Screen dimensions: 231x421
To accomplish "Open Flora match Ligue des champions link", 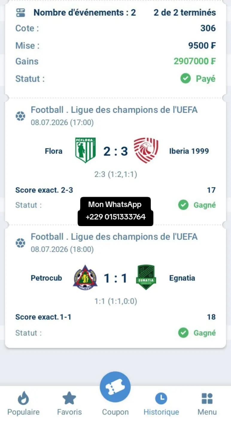I will (114, 110).
